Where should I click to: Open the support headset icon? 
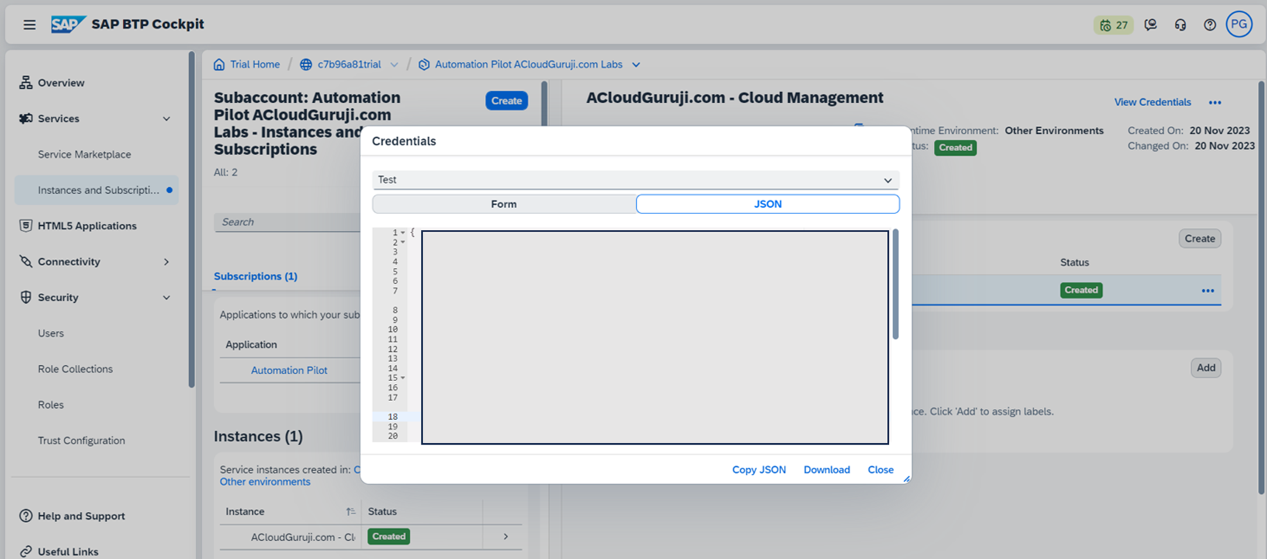coord(1180,25)
